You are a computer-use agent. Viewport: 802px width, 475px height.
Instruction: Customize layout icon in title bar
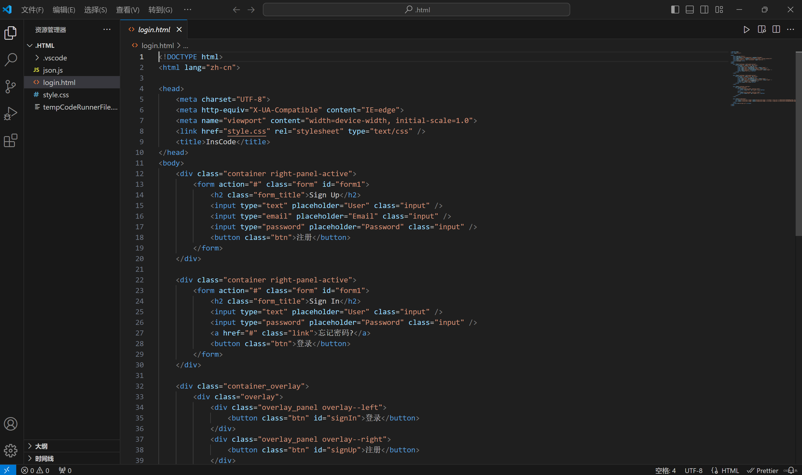719,10
